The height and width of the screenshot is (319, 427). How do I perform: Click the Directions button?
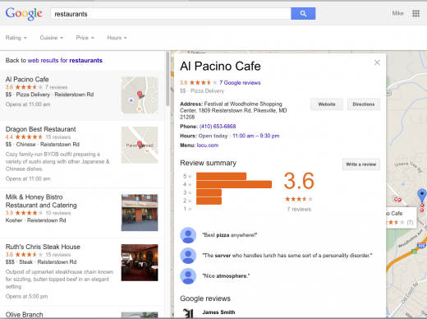364,104
